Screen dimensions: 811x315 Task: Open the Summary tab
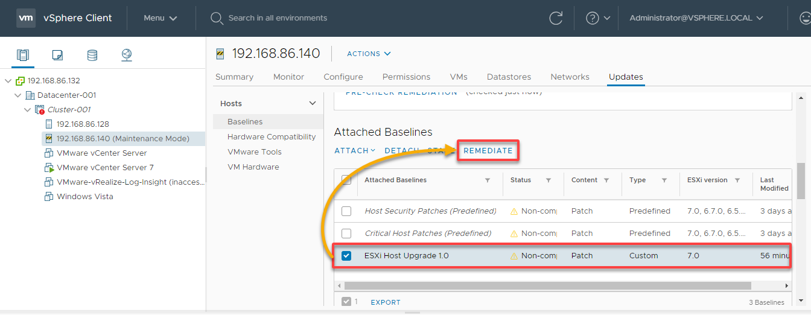point(234,77)
